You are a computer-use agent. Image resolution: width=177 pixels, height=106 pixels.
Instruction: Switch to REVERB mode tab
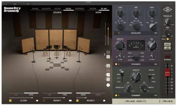(x=93, y=8)
